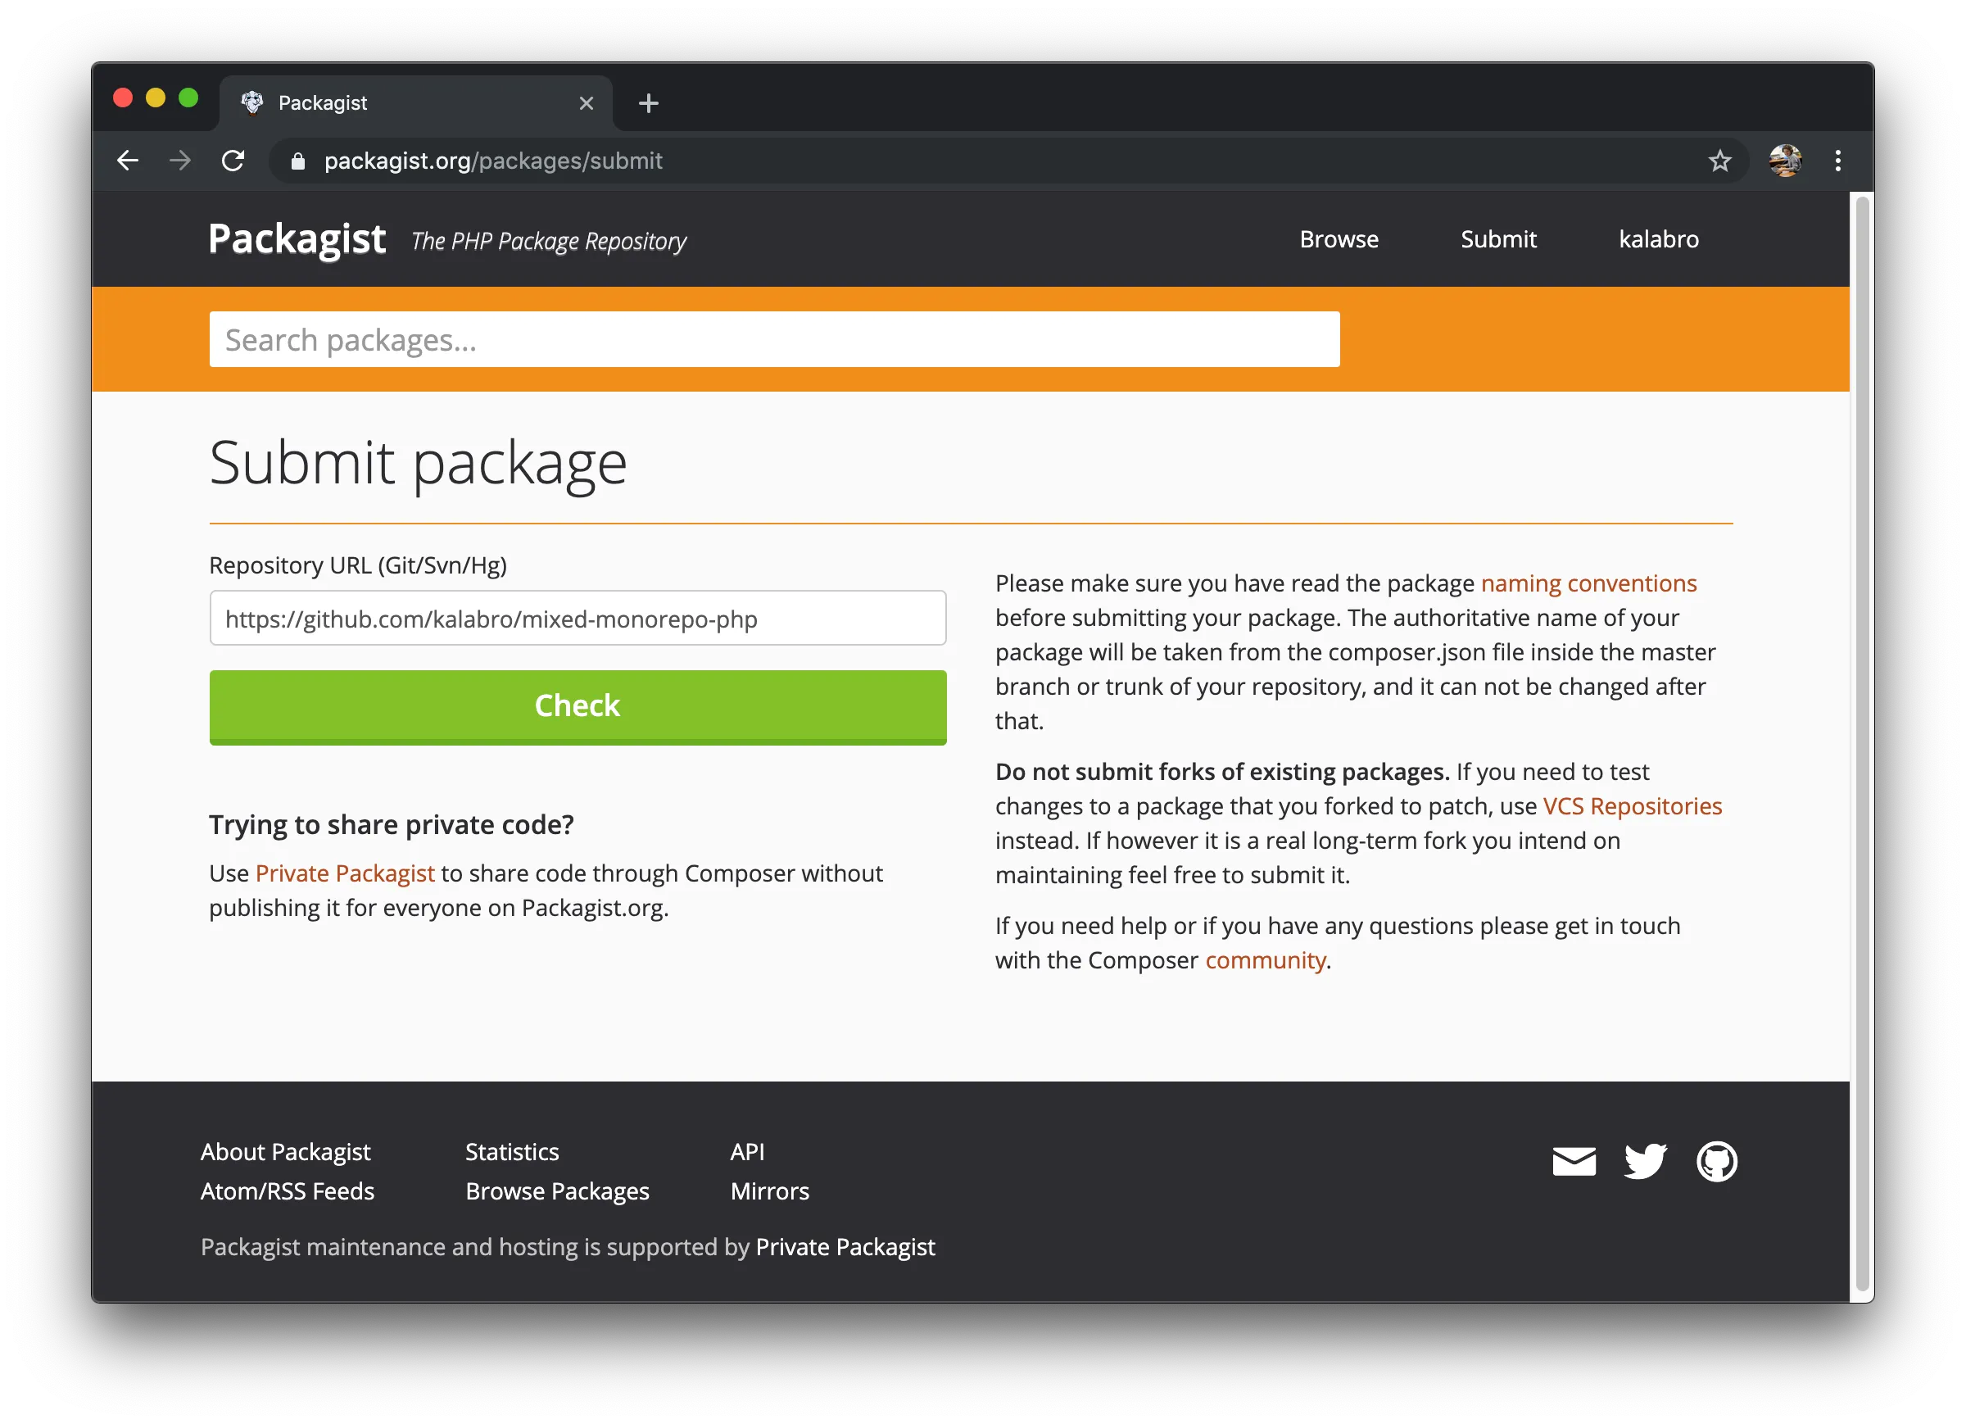The width and height of the screenshot is (1966, 1424).
Task: Bookmark this page using the star icon
Action: (x=1721, y=161)
